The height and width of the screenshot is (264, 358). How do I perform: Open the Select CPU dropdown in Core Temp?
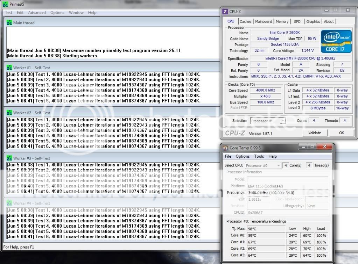pyautogui.click(x=263, y=165)
